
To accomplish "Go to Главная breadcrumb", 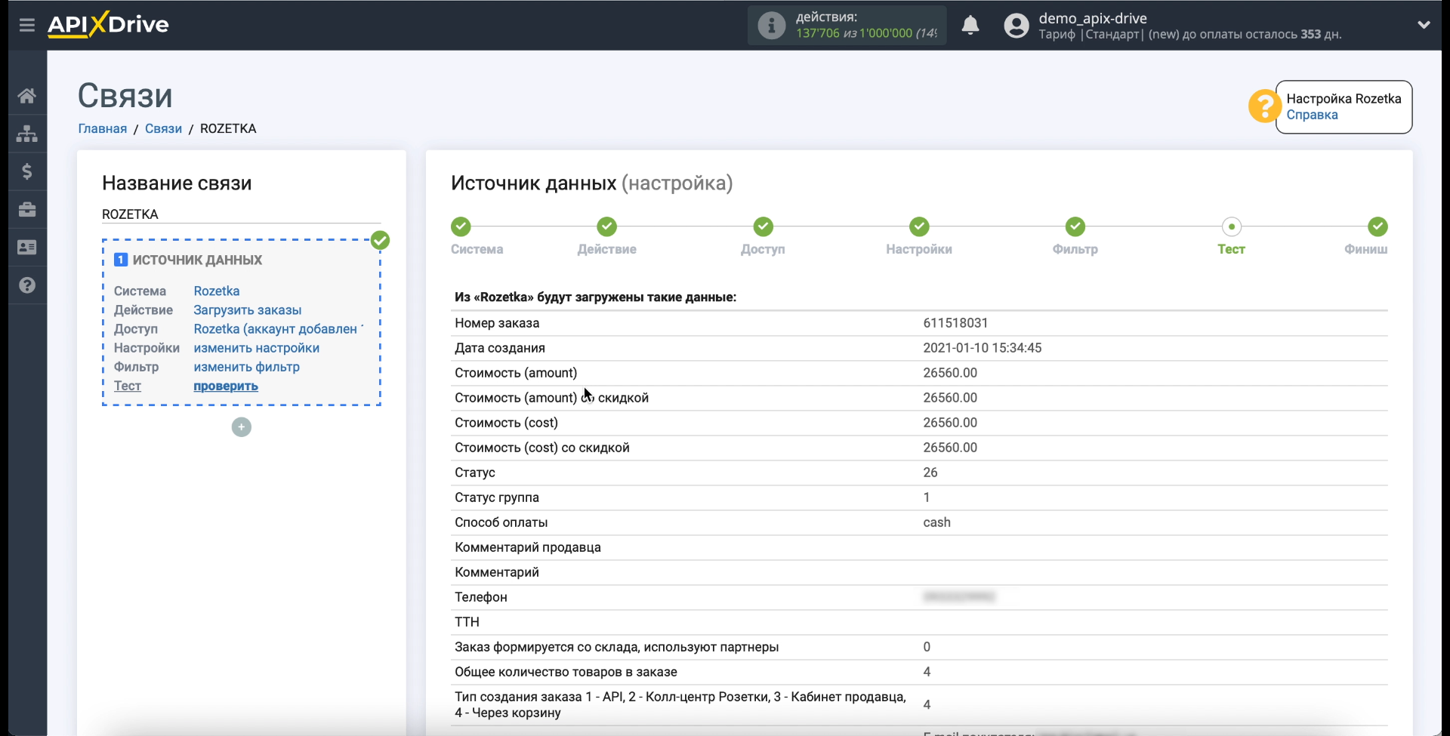I will click(103, 128).
